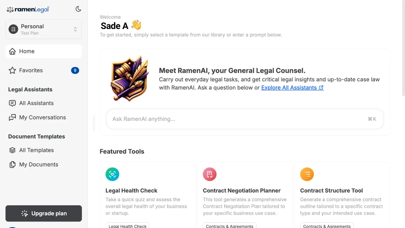Viewport: 405px width, 228px height.
Task: Click the Contract Structure Tool icon
Action: pyautogui.click(x=307, y=174)
